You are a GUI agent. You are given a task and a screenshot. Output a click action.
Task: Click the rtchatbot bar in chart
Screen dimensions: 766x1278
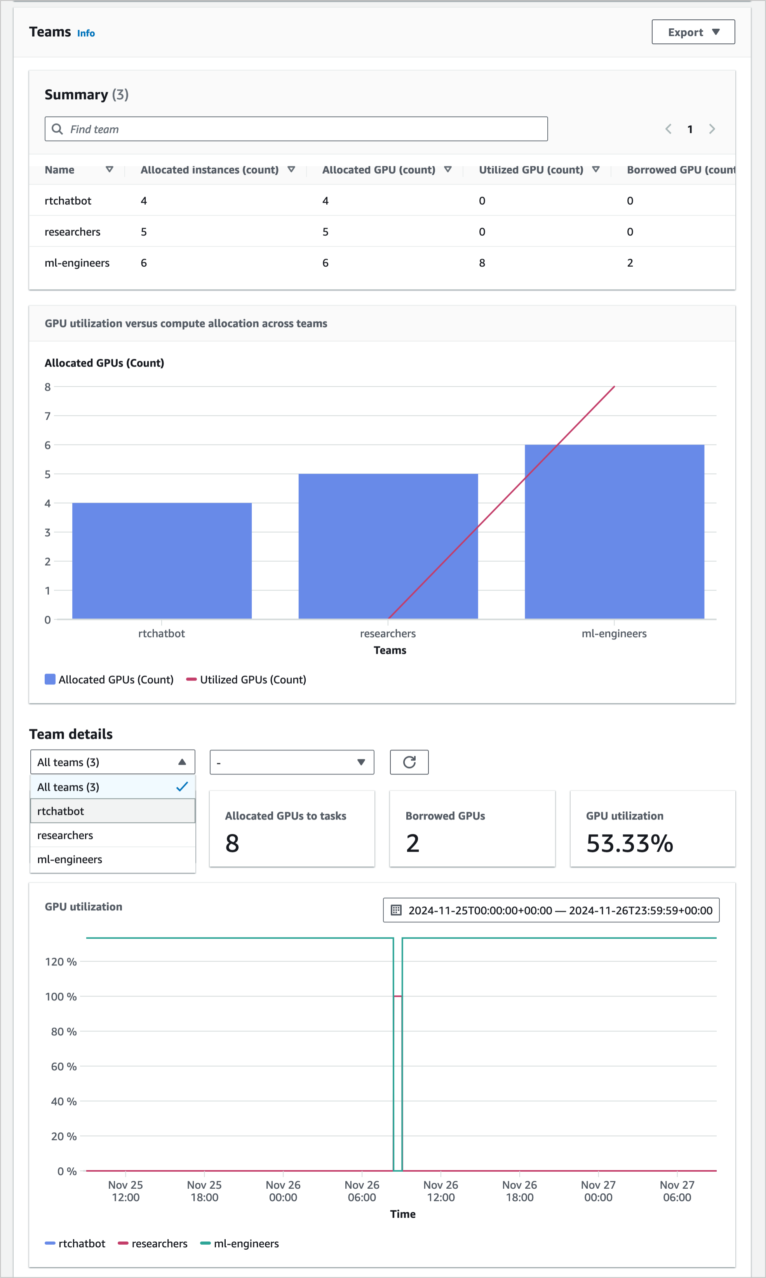[x=162, y=561]
